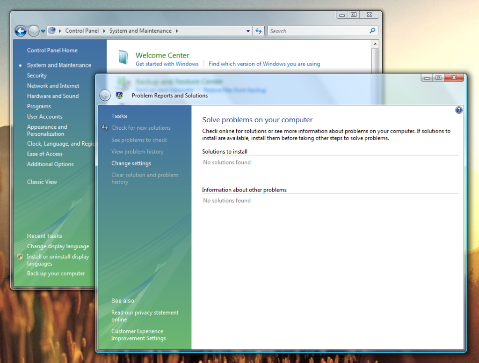
Task: Click the address bar refresh icon
Action: [x=259, y=31]
